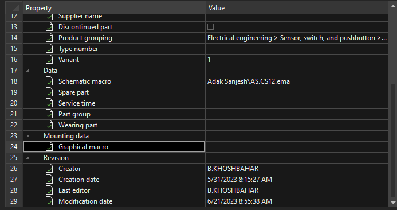This screenshot has height=210, width=397.
Task: Click the document icon beside Graphical macro
Action: click(x=49, y=147)
